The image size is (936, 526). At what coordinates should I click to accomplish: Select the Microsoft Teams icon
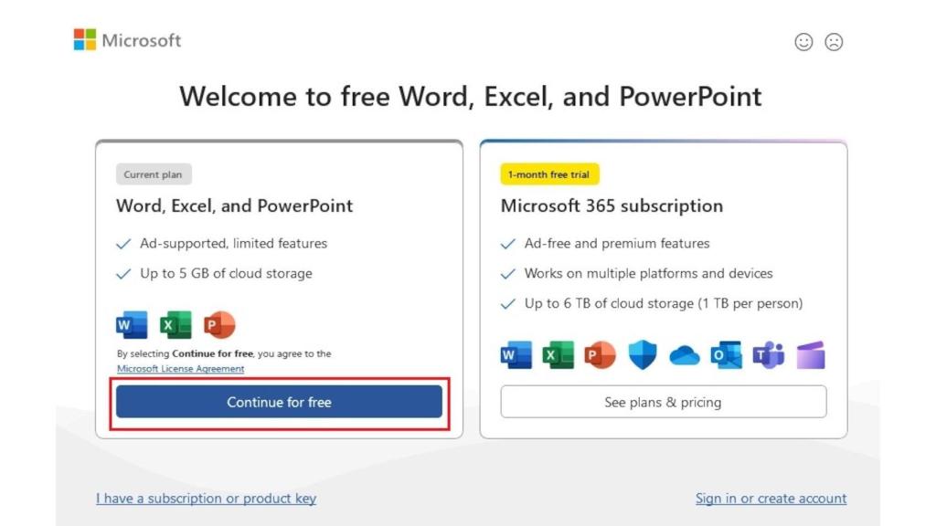tap(768, 355)
